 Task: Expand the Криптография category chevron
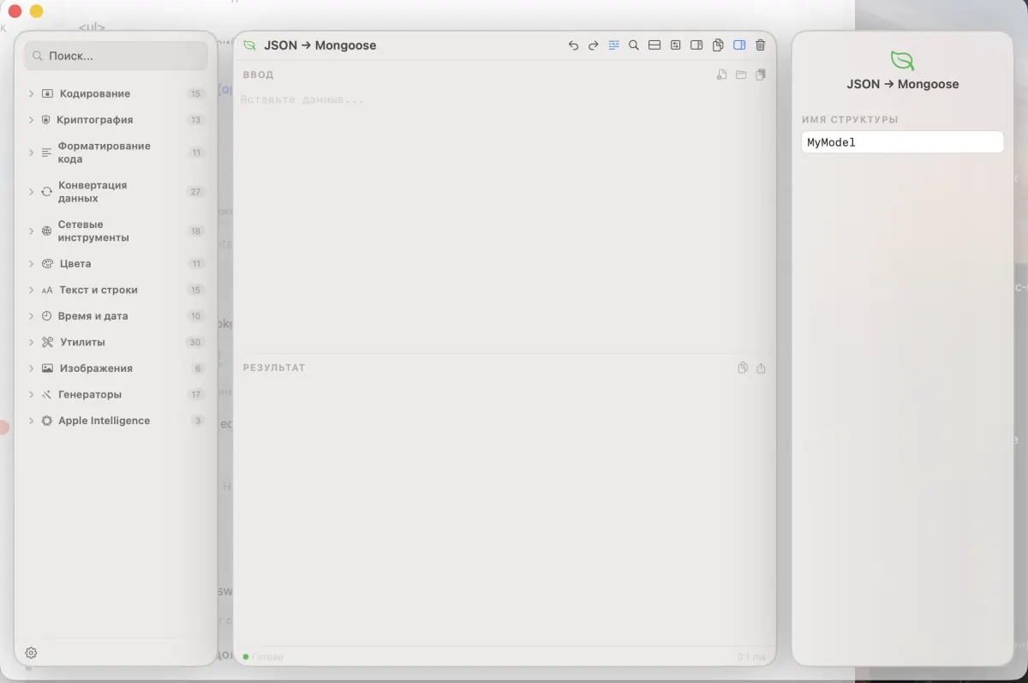(31, 120)
